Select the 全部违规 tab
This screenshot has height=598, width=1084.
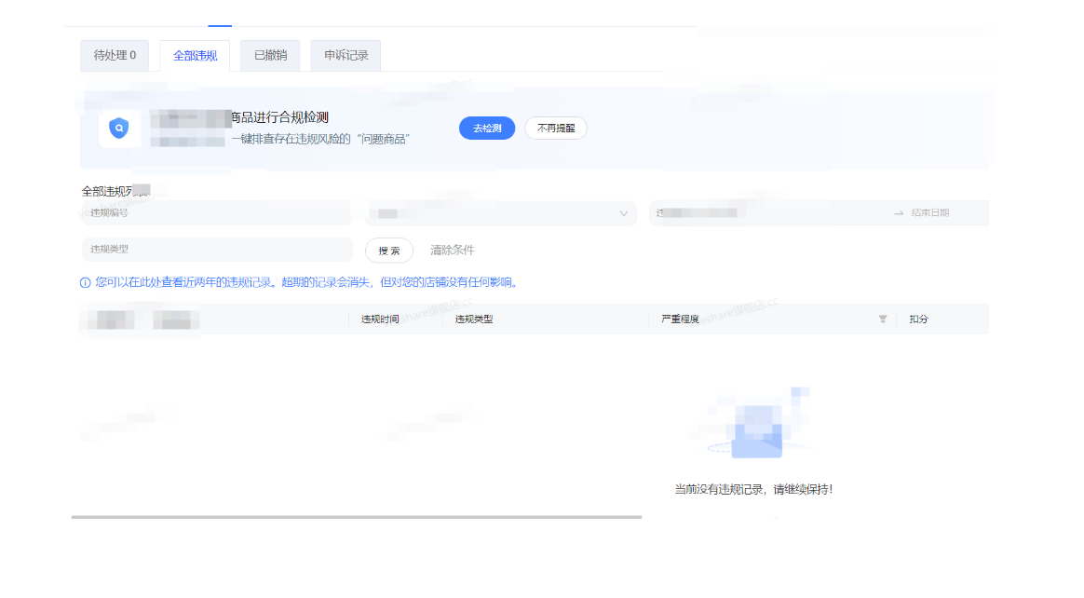[195, 56]
